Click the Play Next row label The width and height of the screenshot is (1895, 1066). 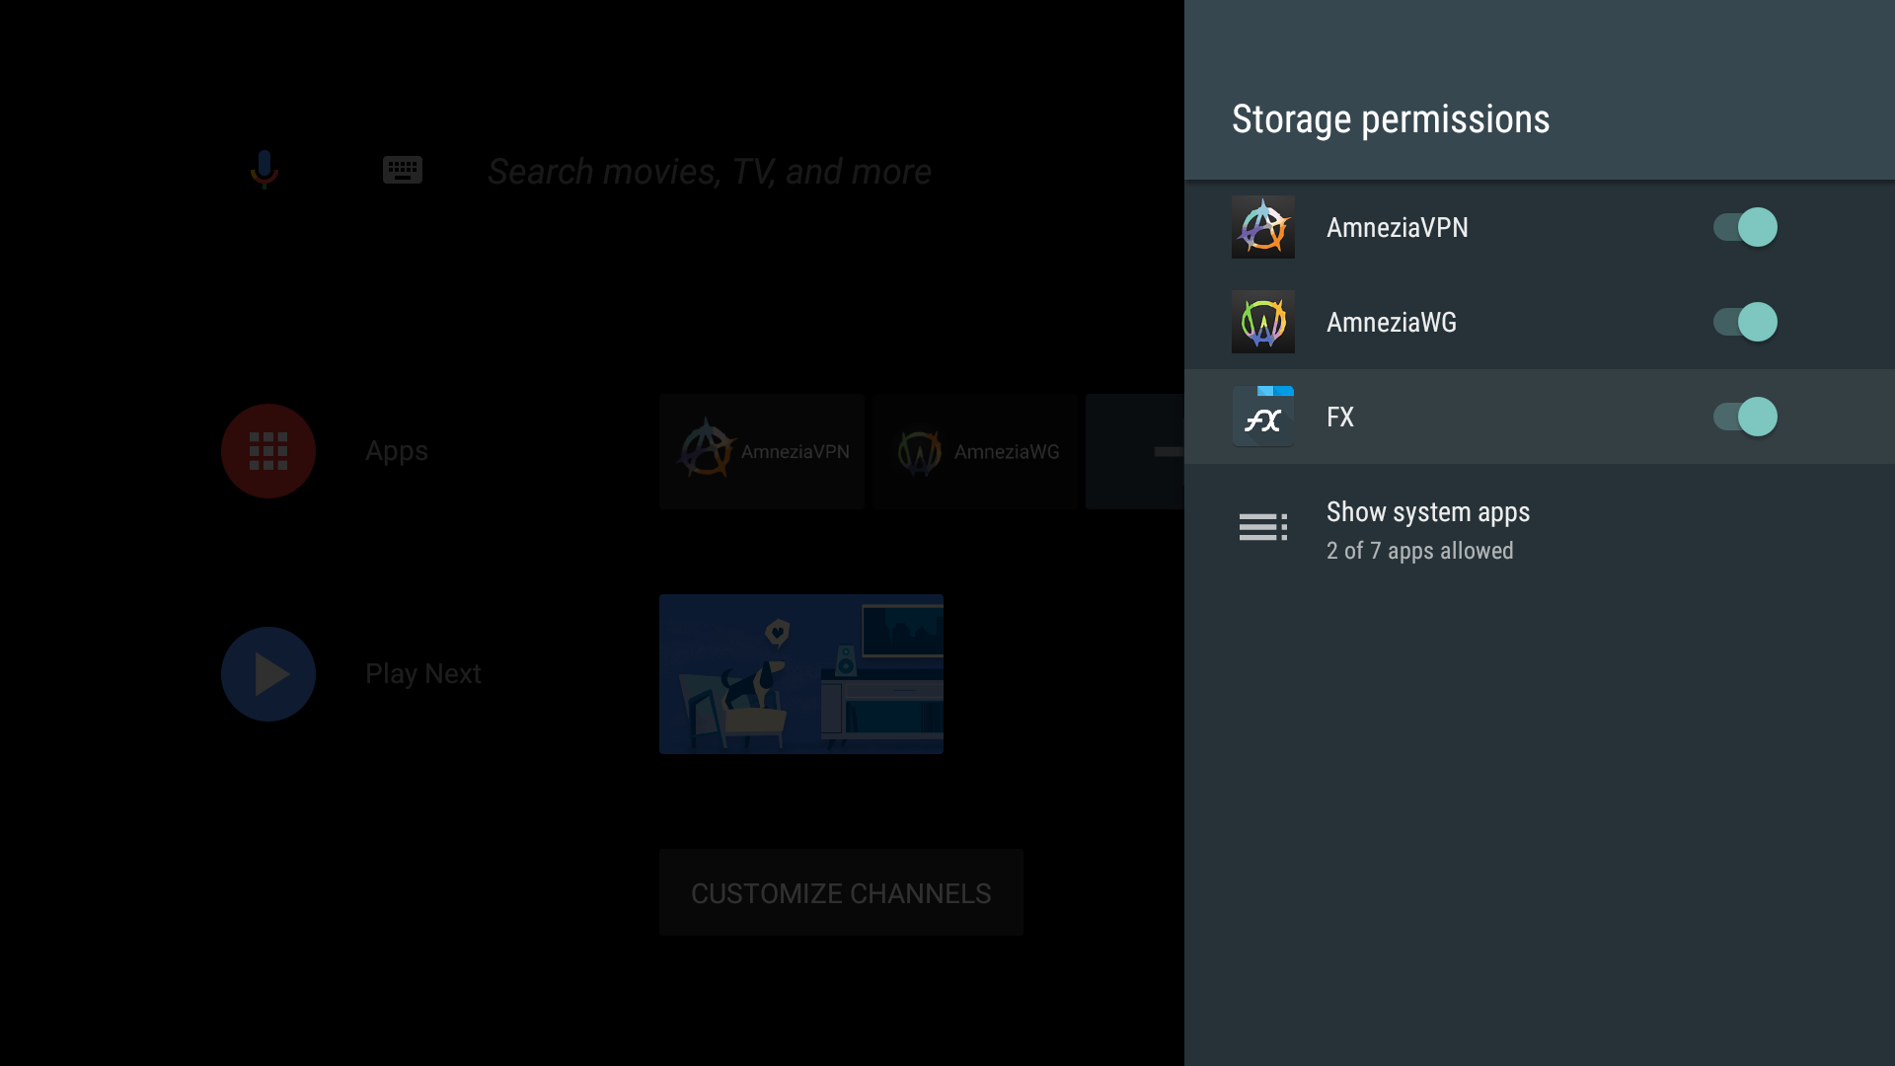[x=423, y=674]
